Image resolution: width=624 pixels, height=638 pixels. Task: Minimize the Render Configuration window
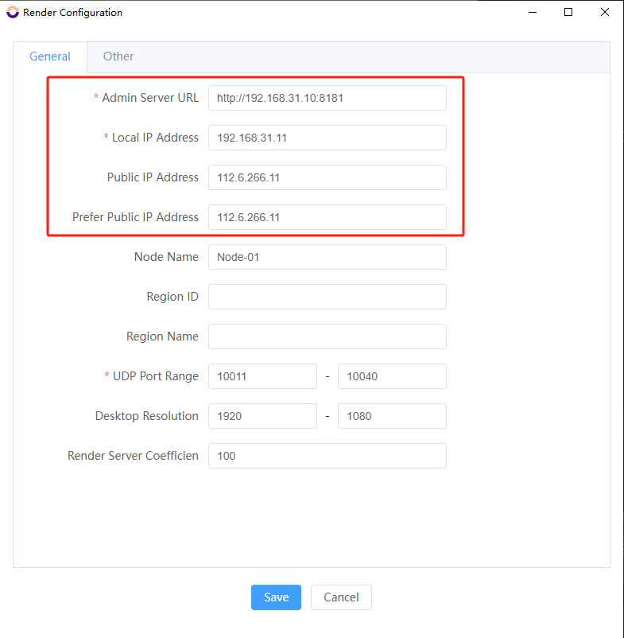(x=531, y=13)
